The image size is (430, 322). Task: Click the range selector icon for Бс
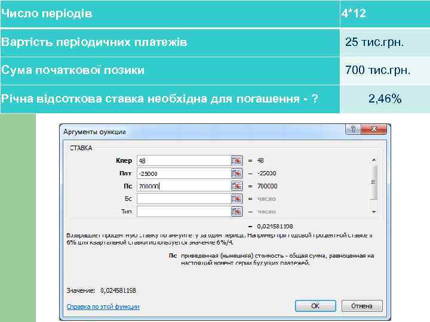pyautogui.click(x=236, y=199)
